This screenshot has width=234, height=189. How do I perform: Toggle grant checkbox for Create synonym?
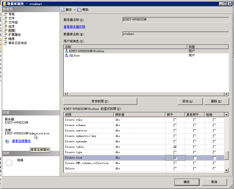pyautogui.click(x=175, y=142)
